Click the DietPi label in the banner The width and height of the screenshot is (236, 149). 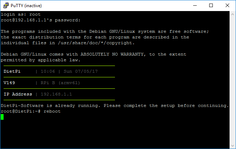(12, 71)
